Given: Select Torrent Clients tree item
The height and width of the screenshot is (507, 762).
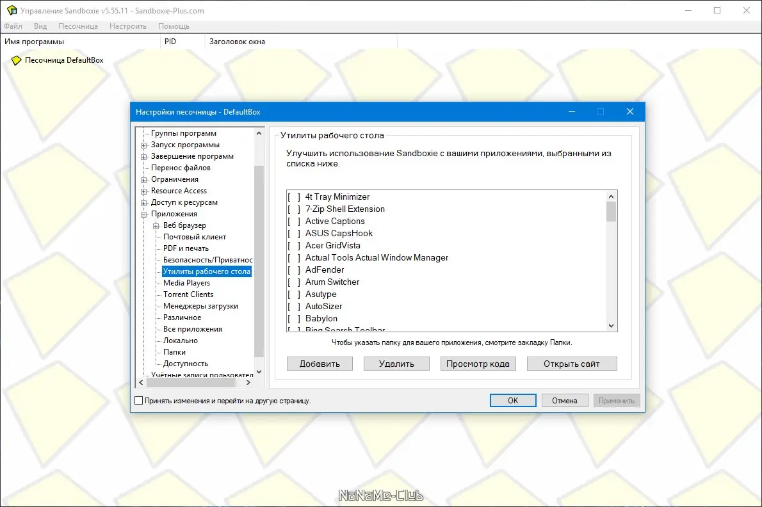Looking at the screenshot, I should 188,294.
